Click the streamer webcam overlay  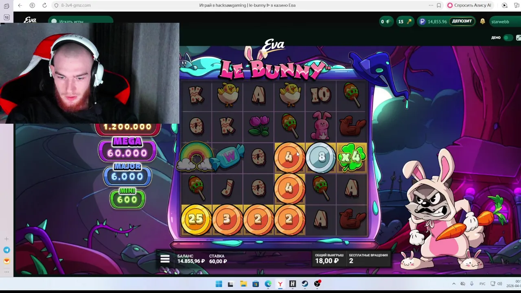(x=90, y=73)
